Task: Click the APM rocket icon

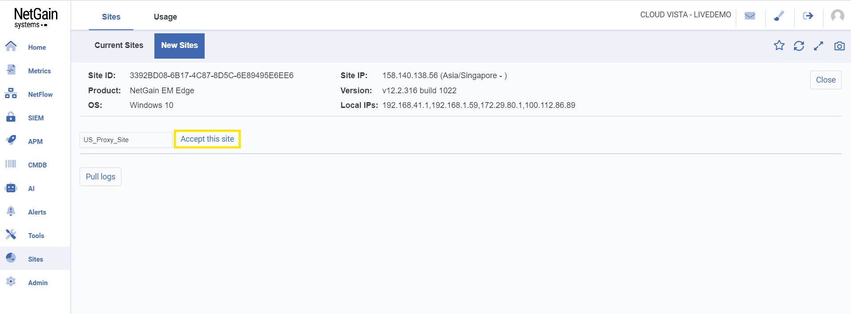Action: [11, 140]
